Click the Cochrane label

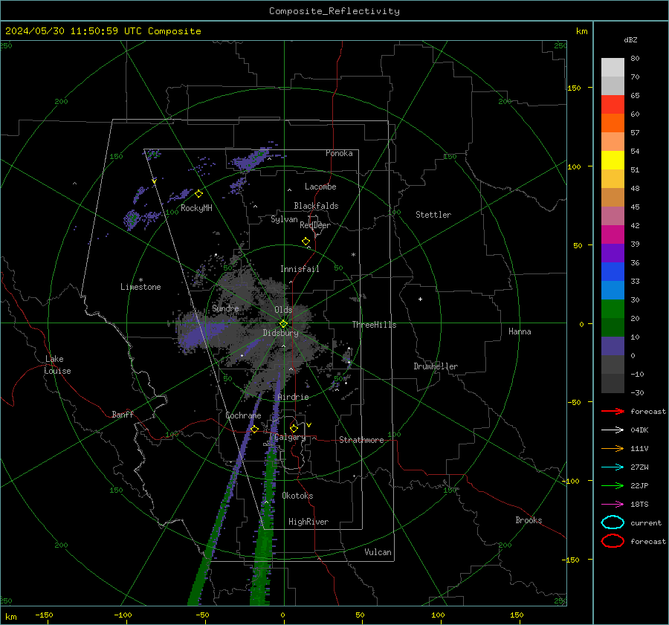click(x=243, y=415)
